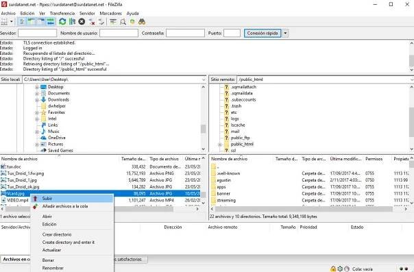
Task: Choose Renombrar from the context menu
Action: click(x=72, y=268)
